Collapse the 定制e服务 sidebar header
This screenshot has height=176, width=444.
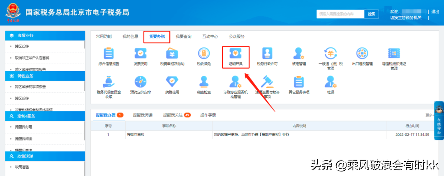pyautogui.click(x=45, y=116)
